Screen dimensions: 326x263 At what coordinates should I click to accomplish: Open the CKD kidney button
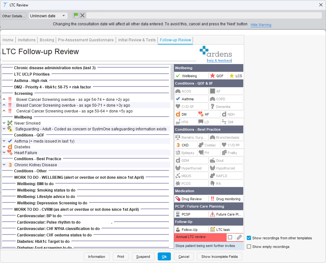pos(186,145)
